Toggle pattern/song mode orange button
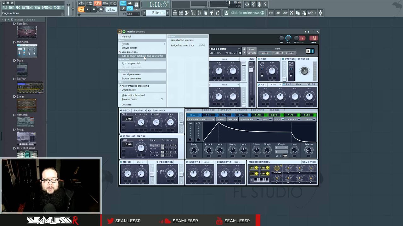Viewport: 403px width, 226px height. coord(81,9)
